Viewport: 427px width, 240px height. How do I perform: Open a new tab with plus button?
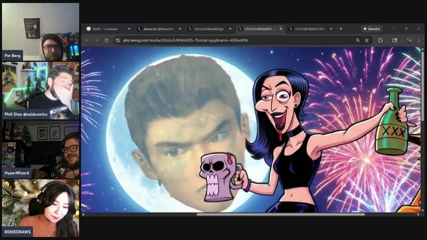(x=341, y=29)
